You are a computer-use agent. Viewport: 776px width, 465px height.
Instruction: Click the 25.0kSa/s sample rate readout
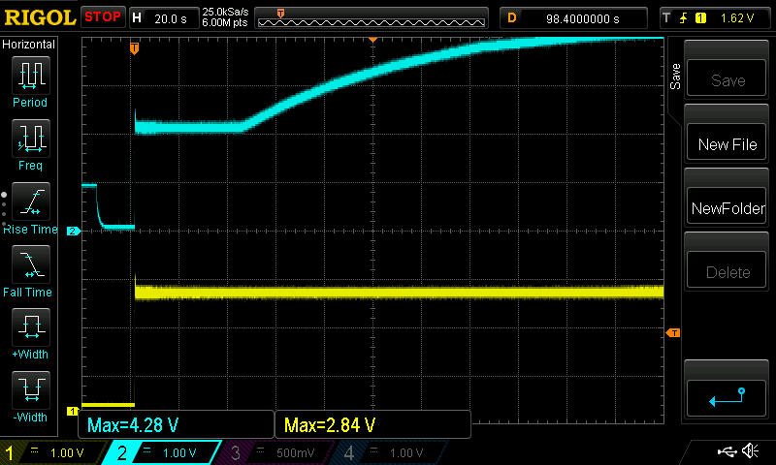click(x=225, y=12)
